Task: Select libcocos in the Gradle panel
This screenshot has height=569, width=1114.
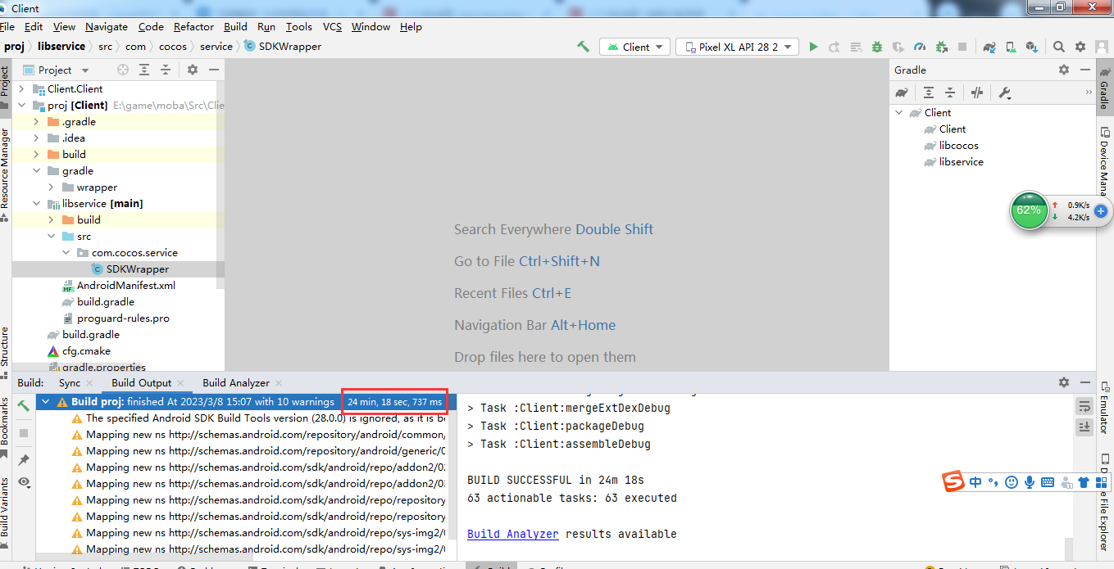Action: [959, 146]
